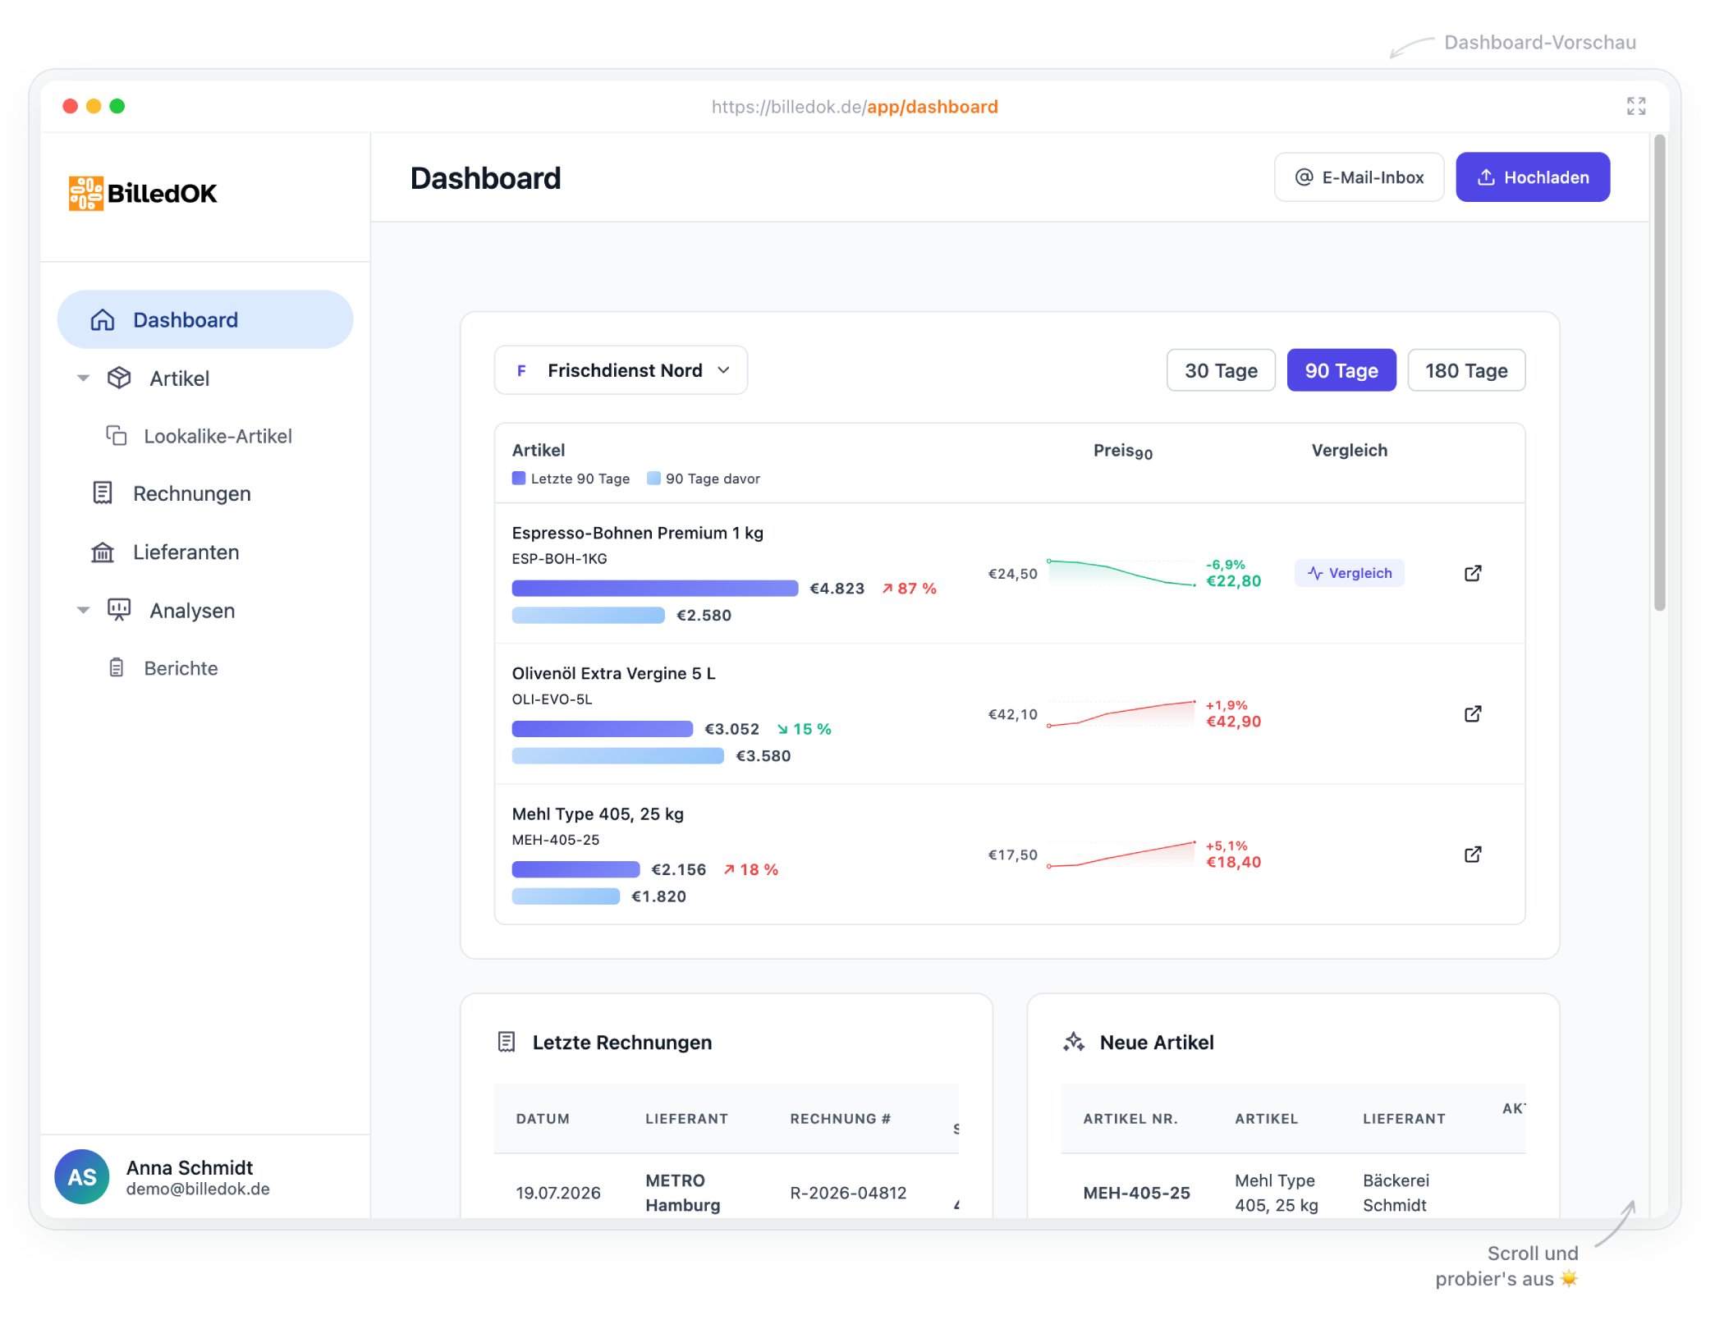Collapse the Analysen menu section arrow
1724x1320 pixels.
click(83, 611)
